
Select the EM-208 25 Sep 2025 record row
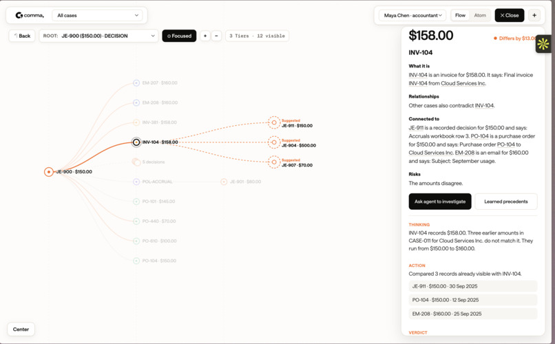tap(473, 314)
